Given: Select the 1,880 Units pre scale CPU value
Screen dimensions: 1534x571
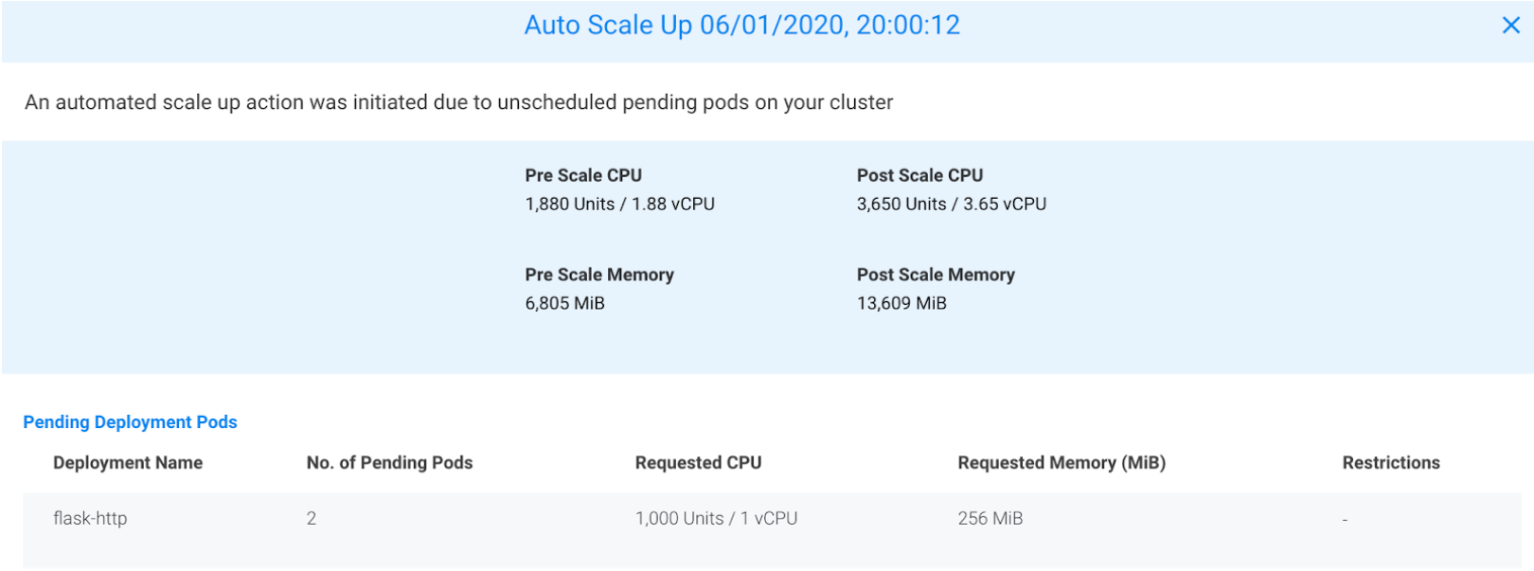Looking at the screenshot, I should tap(619, 204).
